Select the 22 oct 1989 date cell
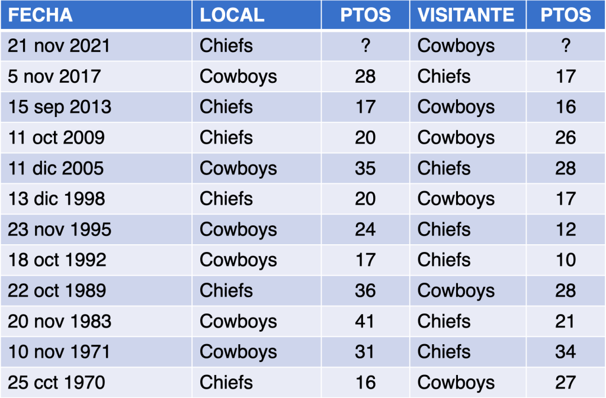 coord(57,291)
